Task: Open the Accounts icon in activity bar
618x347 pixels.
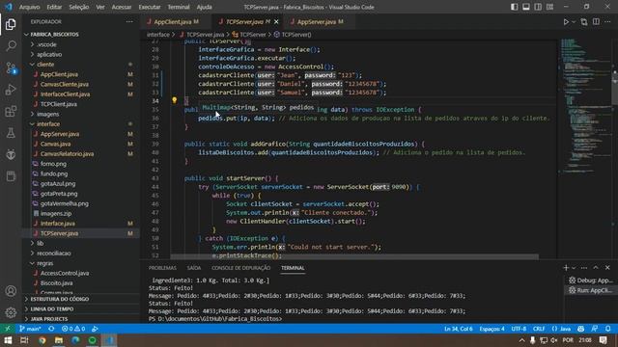Action: pyautogui.click(x=11, y=291)
